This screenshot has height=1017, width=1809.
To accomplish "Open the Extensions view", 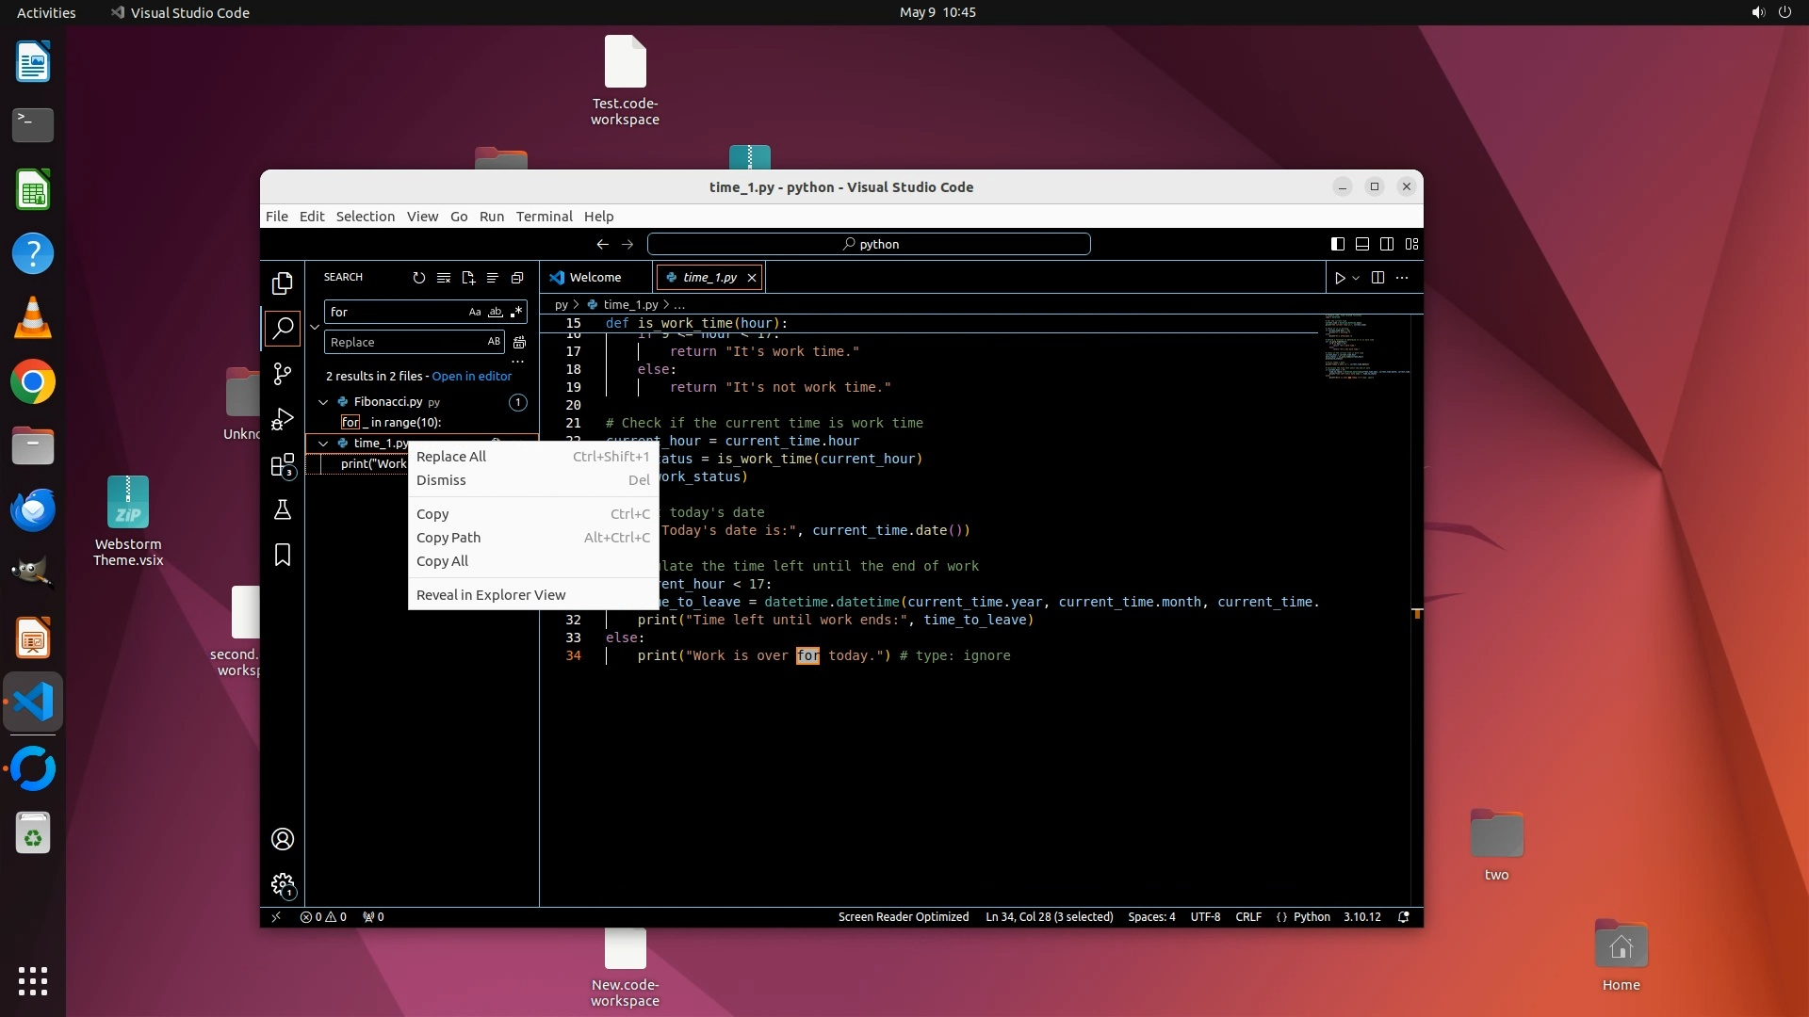I will click(282, 465).
